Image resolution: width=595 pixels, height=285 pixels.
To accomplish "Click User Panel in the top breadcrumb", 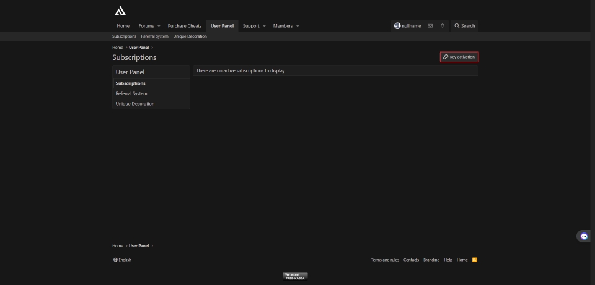I will pos(139,48).
